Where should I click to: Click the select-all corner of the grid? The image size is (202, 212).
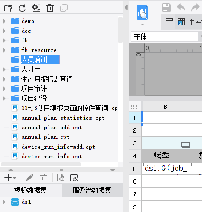pos(134,107)
